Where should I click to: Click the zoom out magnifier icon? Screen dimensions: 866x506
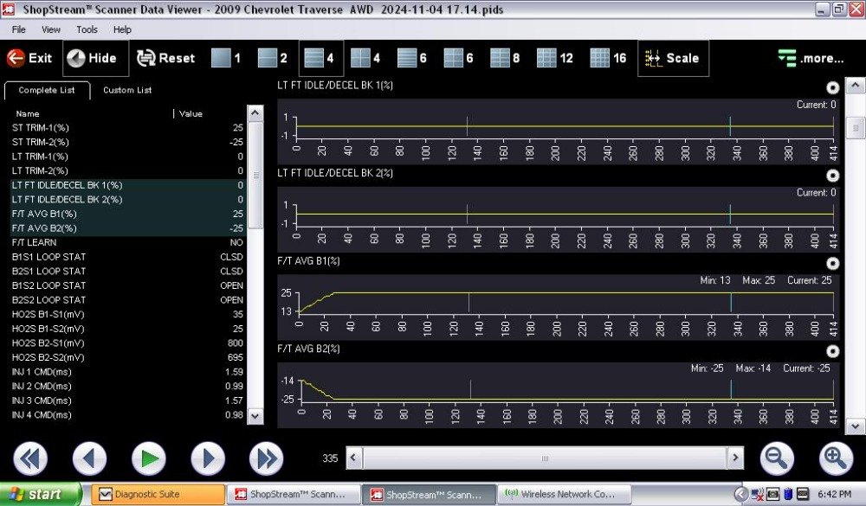point(777,458)
